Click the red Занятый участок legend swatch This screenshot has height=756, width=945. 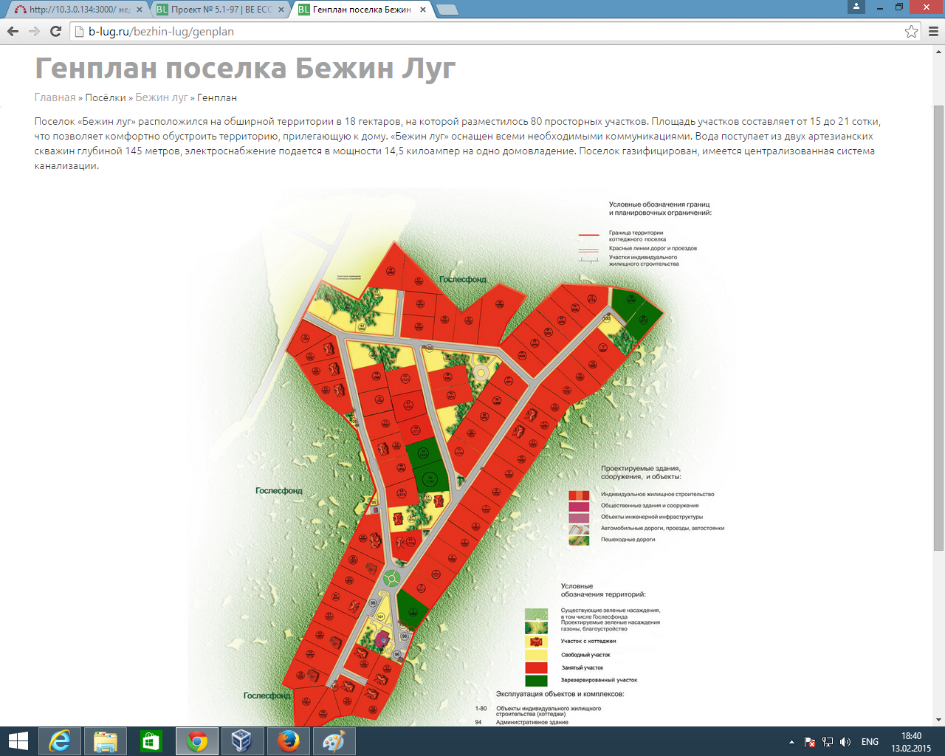coord(536,667)
